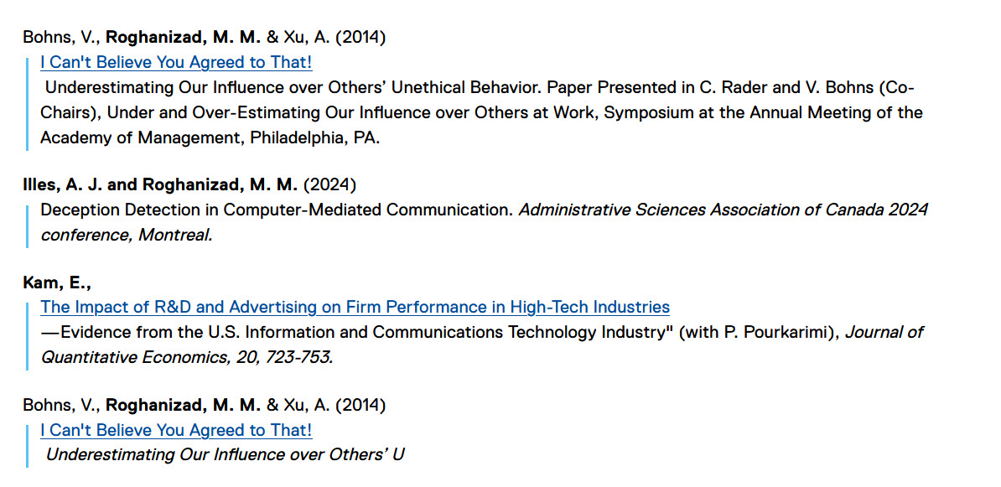The image size is (1001, 487).
Task: Click bold "Roghanizad, M. M." in the topmost entry
Action: tap(184, 37)
